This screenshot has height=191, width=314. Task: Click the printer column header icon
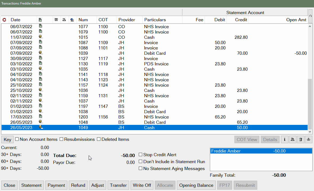(64, 20)
